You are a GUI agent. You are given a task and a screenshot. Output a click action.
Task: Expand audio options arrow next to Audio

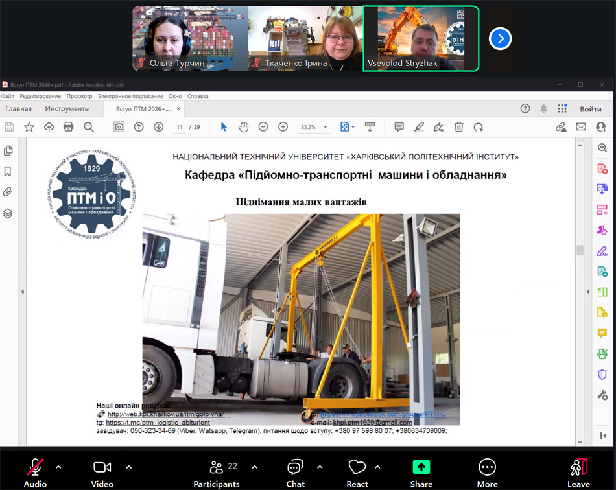pyautogui.click(x=58, y=467)
